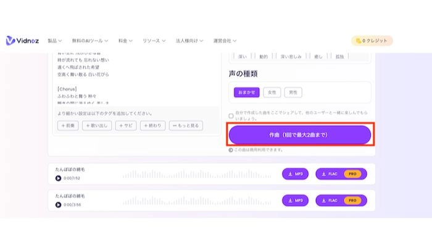Select the 孤独 mood tag
Viewport: 432px width, 247px height.
click(339, 57)
